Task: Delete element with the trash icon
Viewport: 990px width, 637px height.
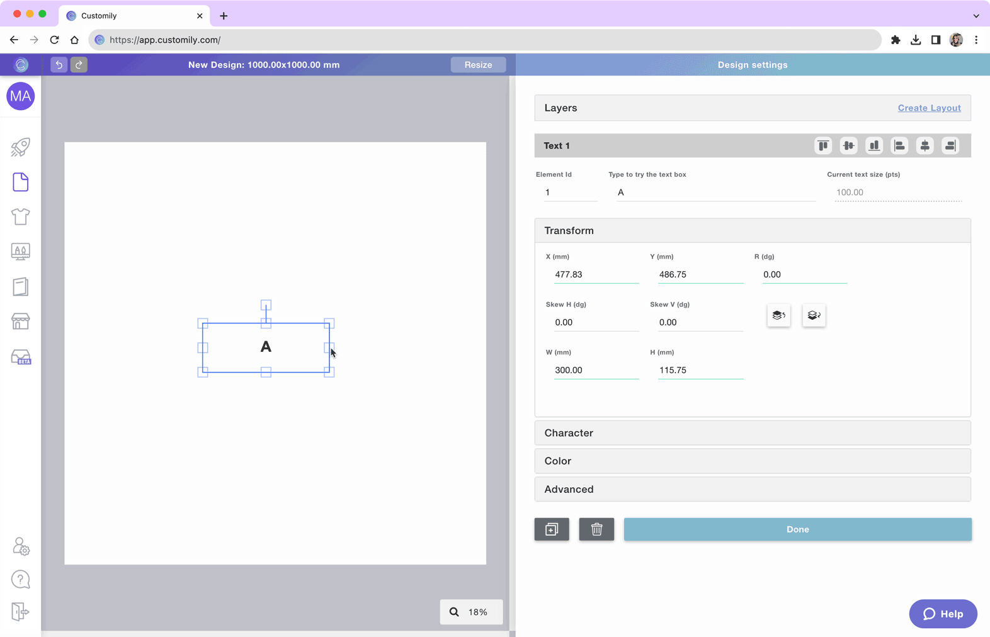Action: click(x=596, y=529)
